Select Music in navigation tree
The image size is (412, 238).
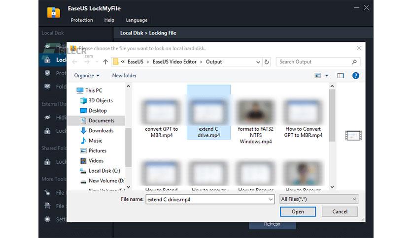tap(91, 141)
